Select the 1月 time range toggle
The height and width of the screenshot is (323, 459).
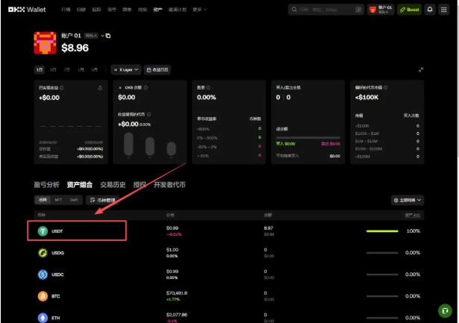tap(81, 69)
